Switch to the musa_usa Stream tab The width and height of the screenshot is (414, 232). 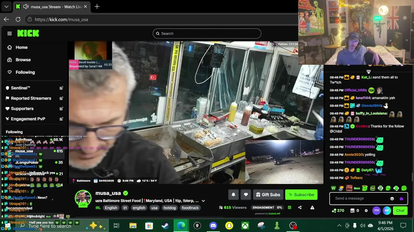(52, 6)
